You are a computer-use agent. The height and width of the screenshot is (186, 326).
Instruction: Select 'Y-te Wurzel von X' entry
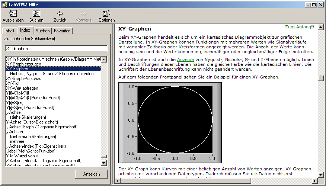point(53,156)
